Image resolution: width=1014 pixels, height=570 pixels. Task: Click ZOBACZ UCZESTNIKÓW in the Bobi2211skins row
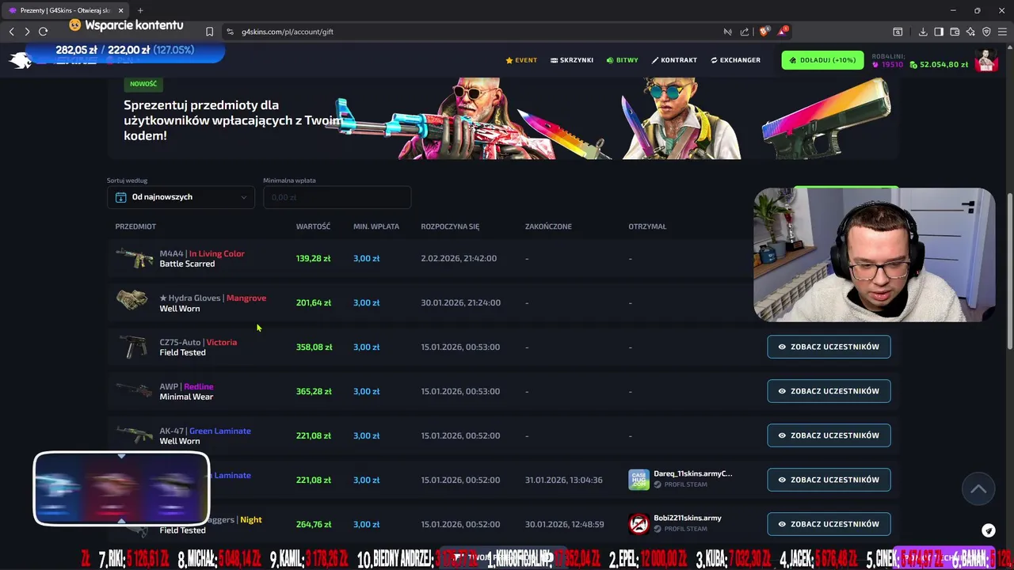pyautogui.click(x=829, y=524)
